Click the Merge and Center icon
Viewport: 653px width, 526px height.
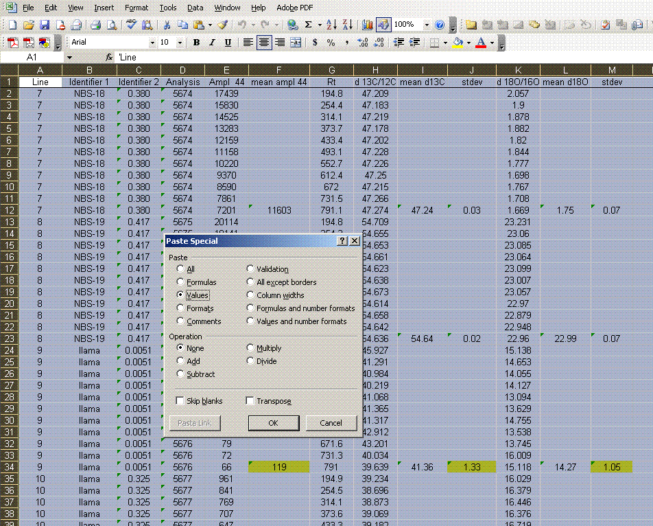pos(296,43)
